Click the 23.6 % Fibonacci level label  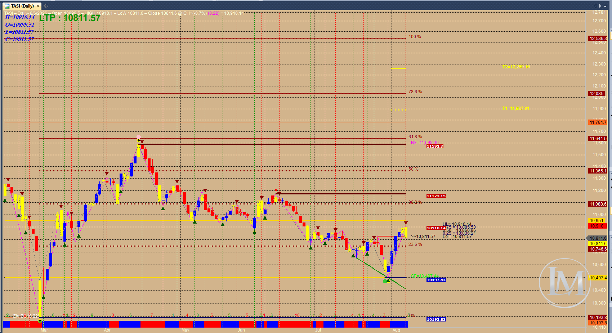point(415,244)
